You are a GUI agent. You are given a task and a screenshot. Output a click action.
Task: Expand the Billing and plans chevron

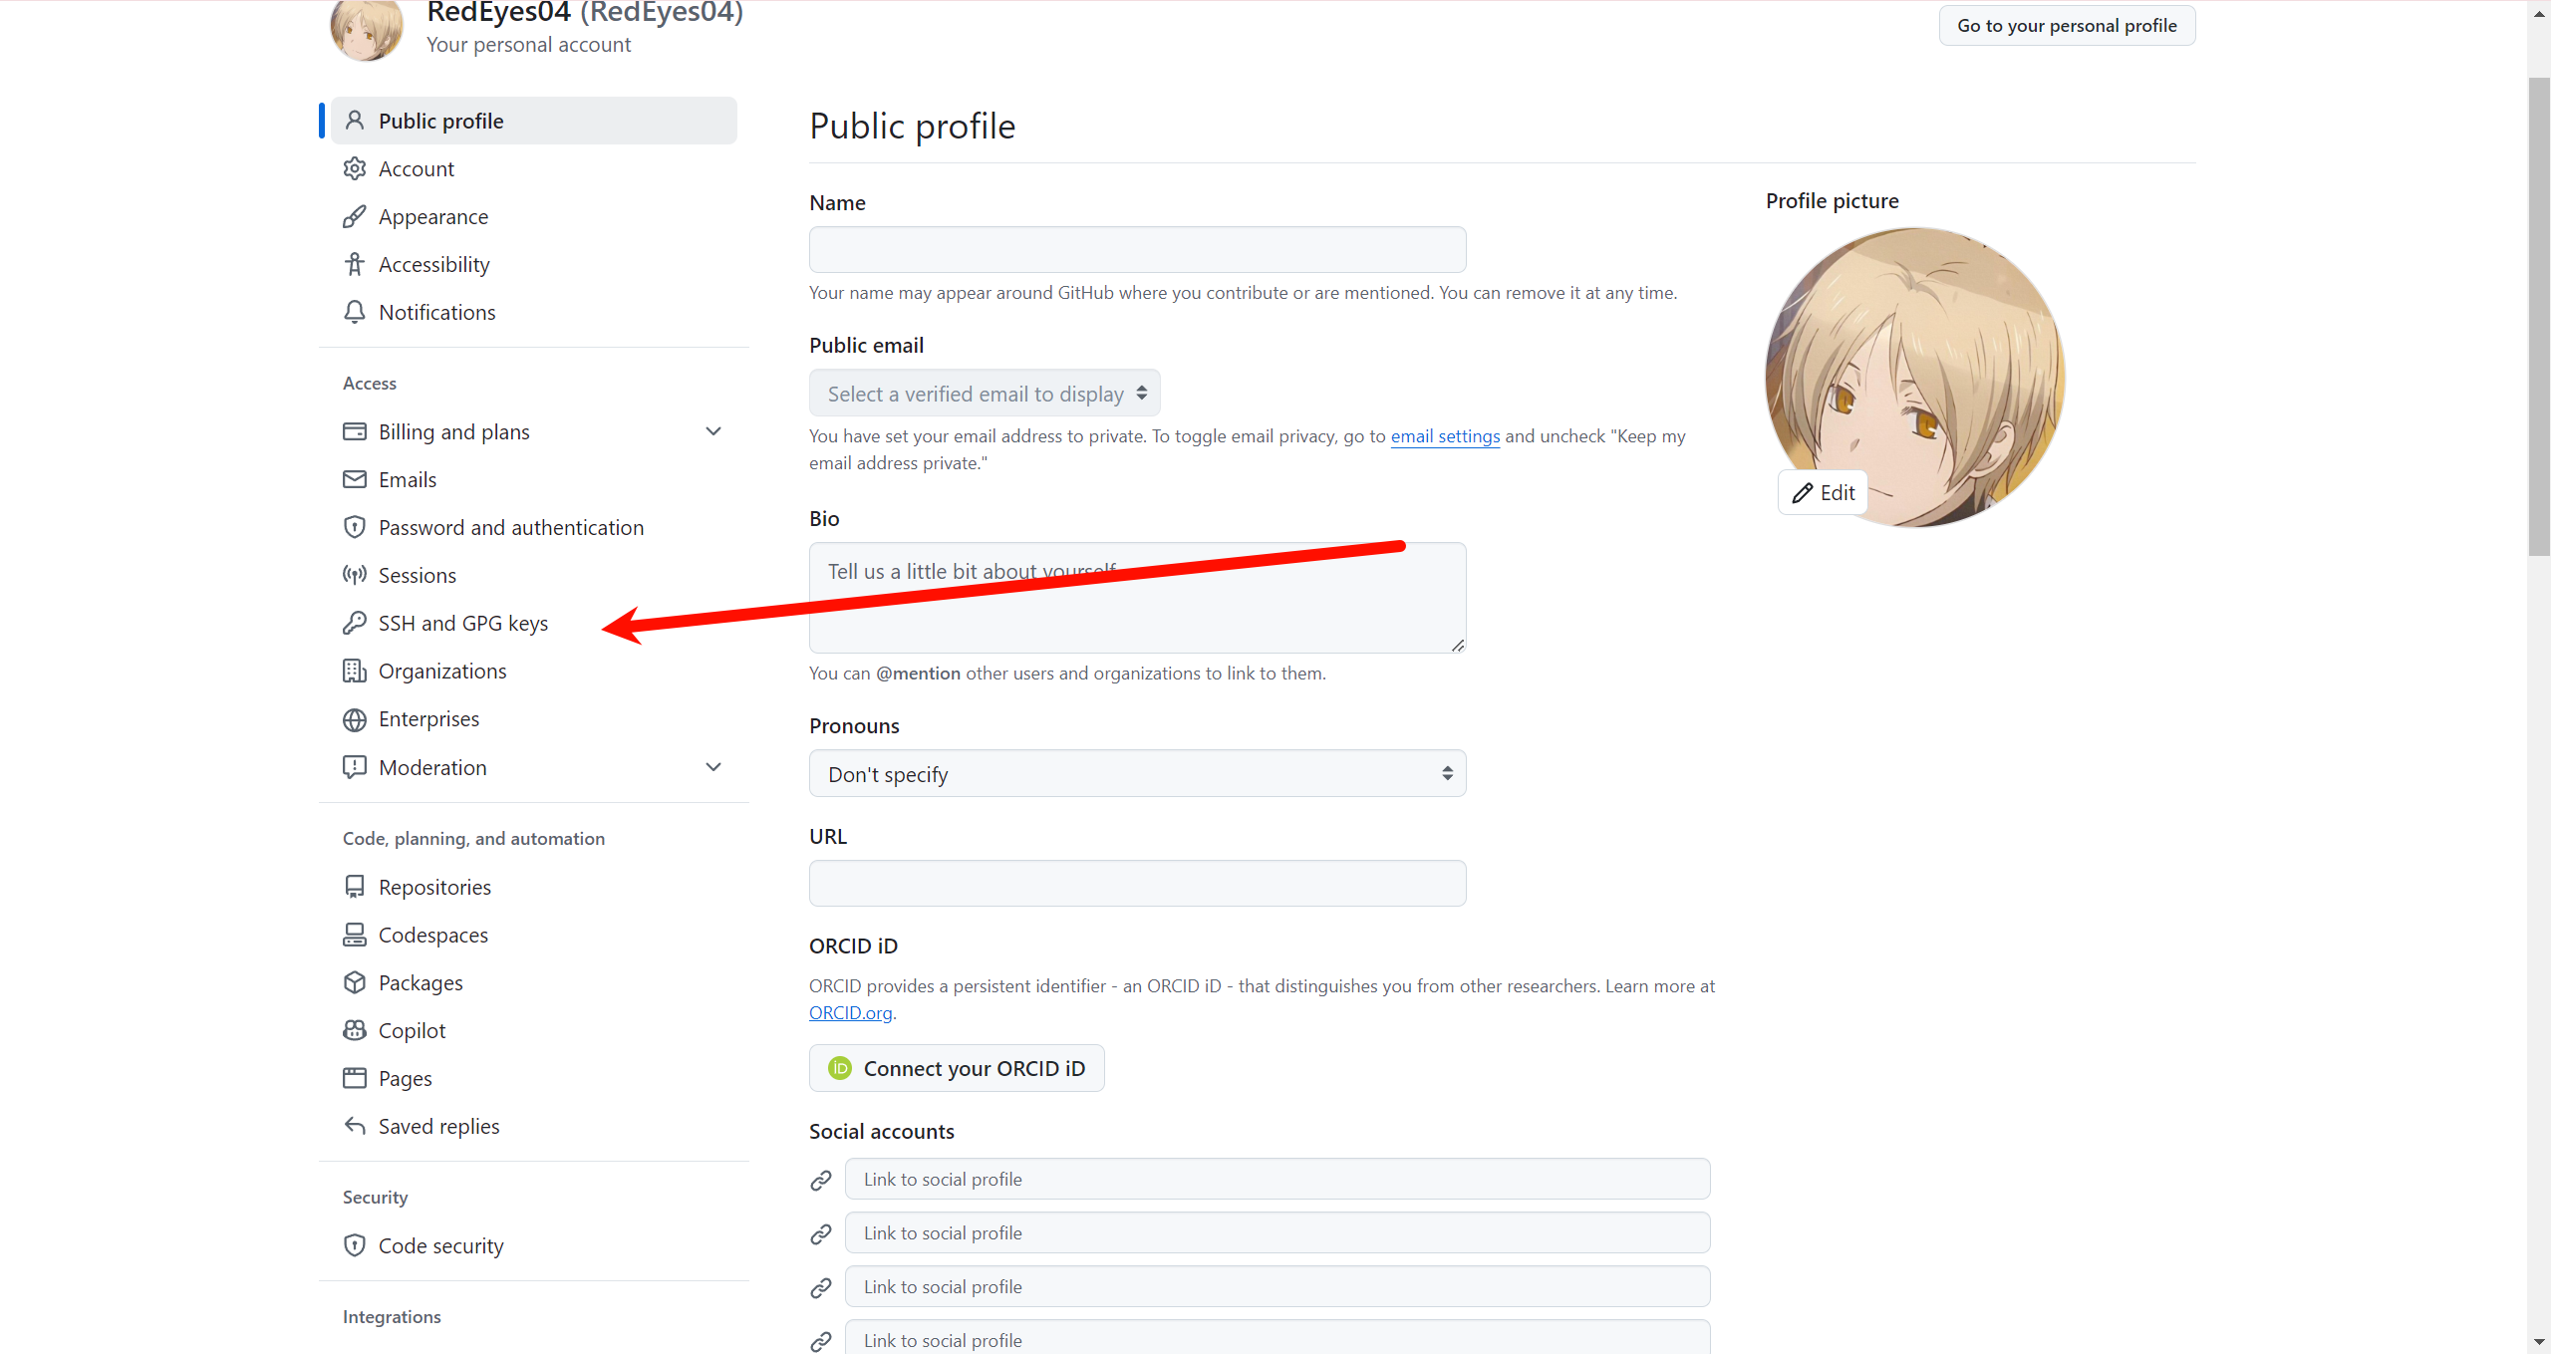click(713, 431)
